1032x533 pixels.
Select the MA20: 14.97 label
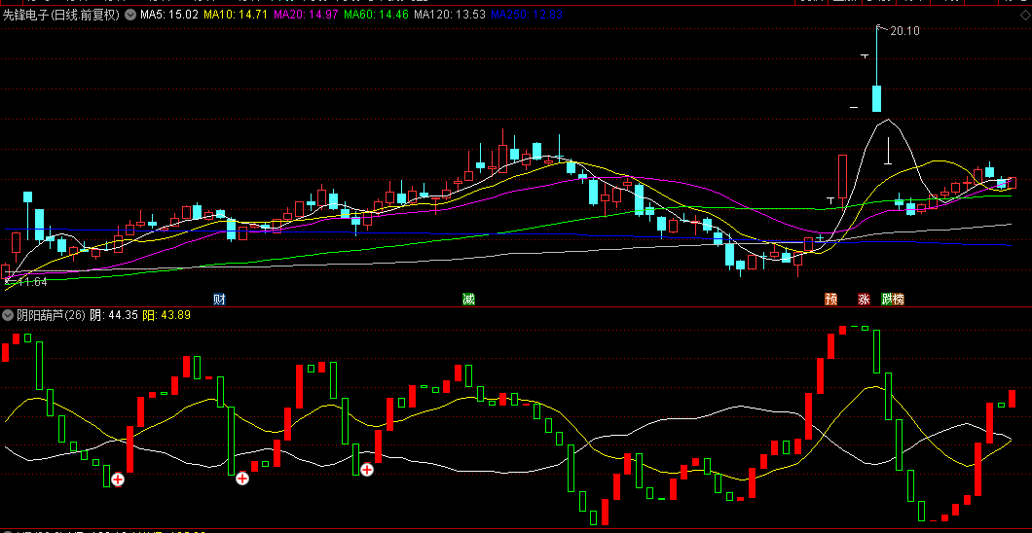[x=306, y=14]
